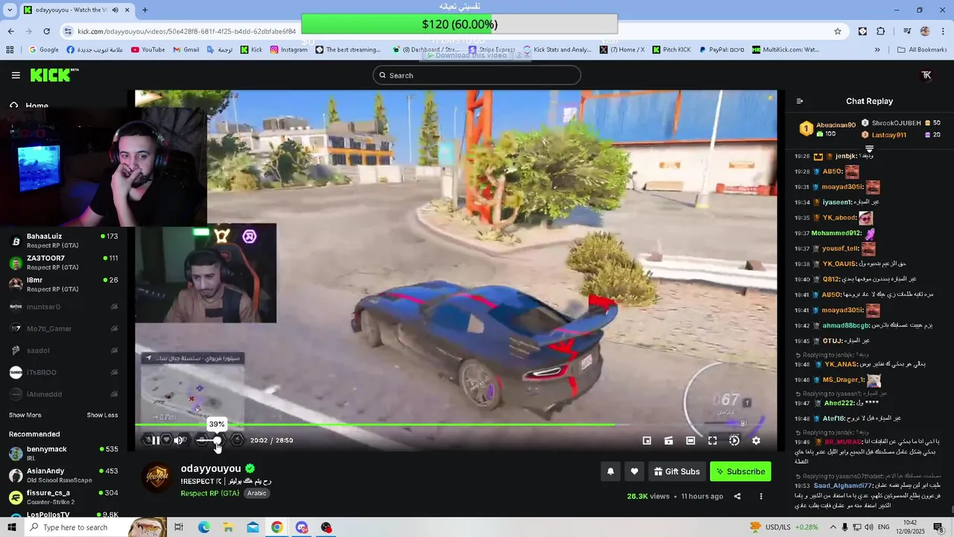This screenshot has height=537, width=954.
Task: Open Mail app from taskbar
Action: click(253, 527)
